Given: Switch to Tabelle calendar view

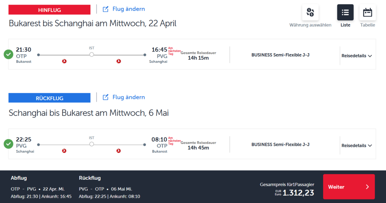Looking at the screenshot, I should tap(367, 13).
